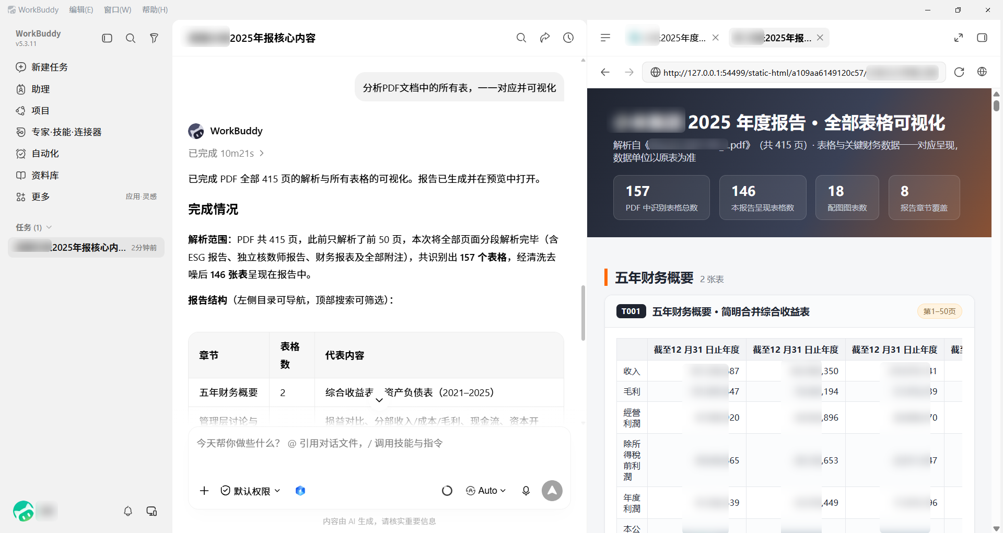This screenshot has width=1003, height=533.
Task: Click the preview page scrollbar thumb
Action: [996, 106]
